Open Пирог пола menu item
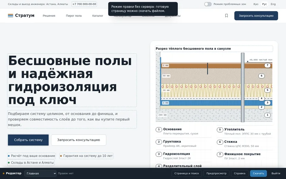Image resolution: width=286 pixels, height=179 pixels. [x=74, y=16]
